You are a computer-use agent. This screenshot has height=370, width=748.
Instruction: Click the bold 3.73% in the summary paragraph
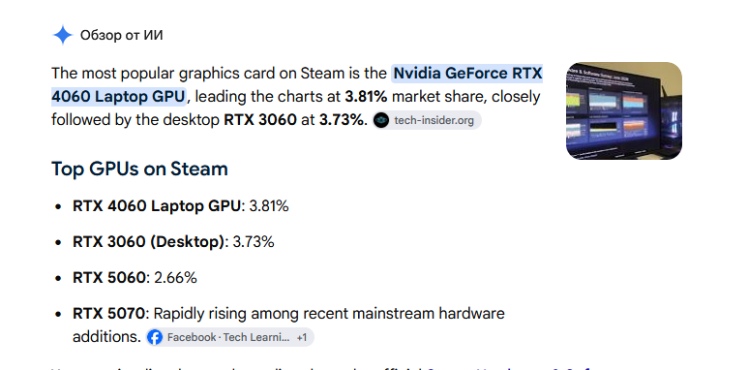pos(342,120)
